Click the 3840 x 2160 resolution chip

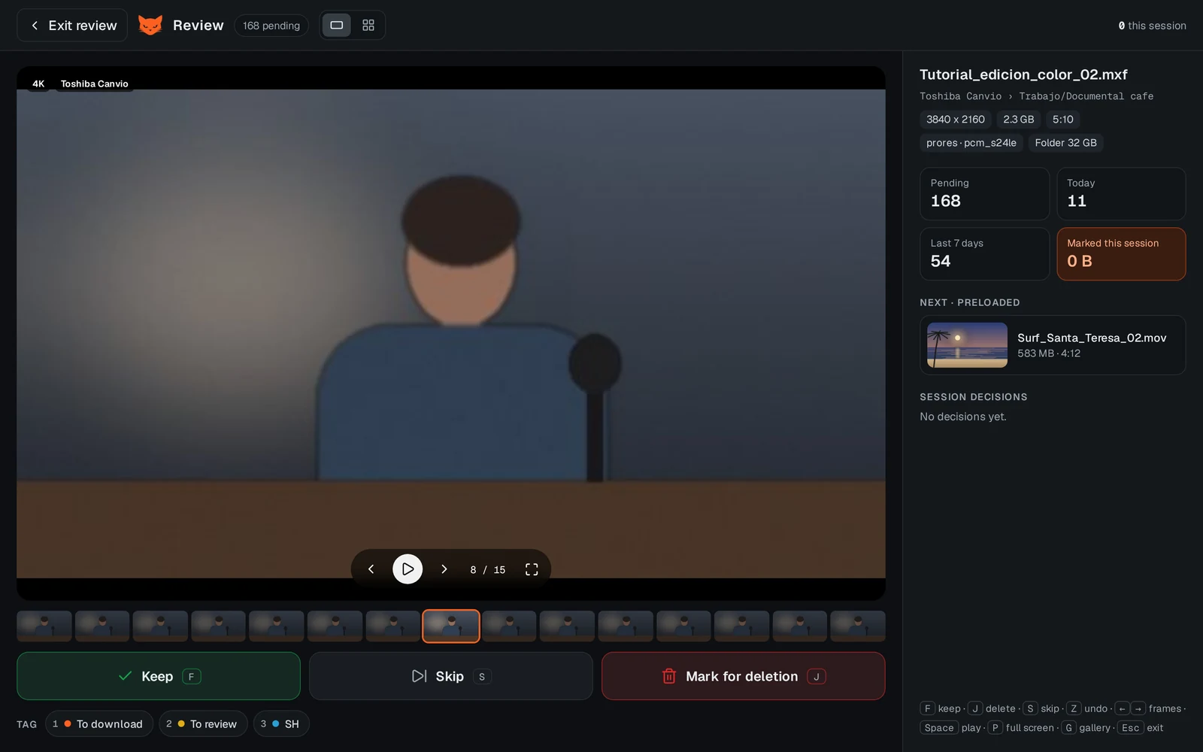955,119
